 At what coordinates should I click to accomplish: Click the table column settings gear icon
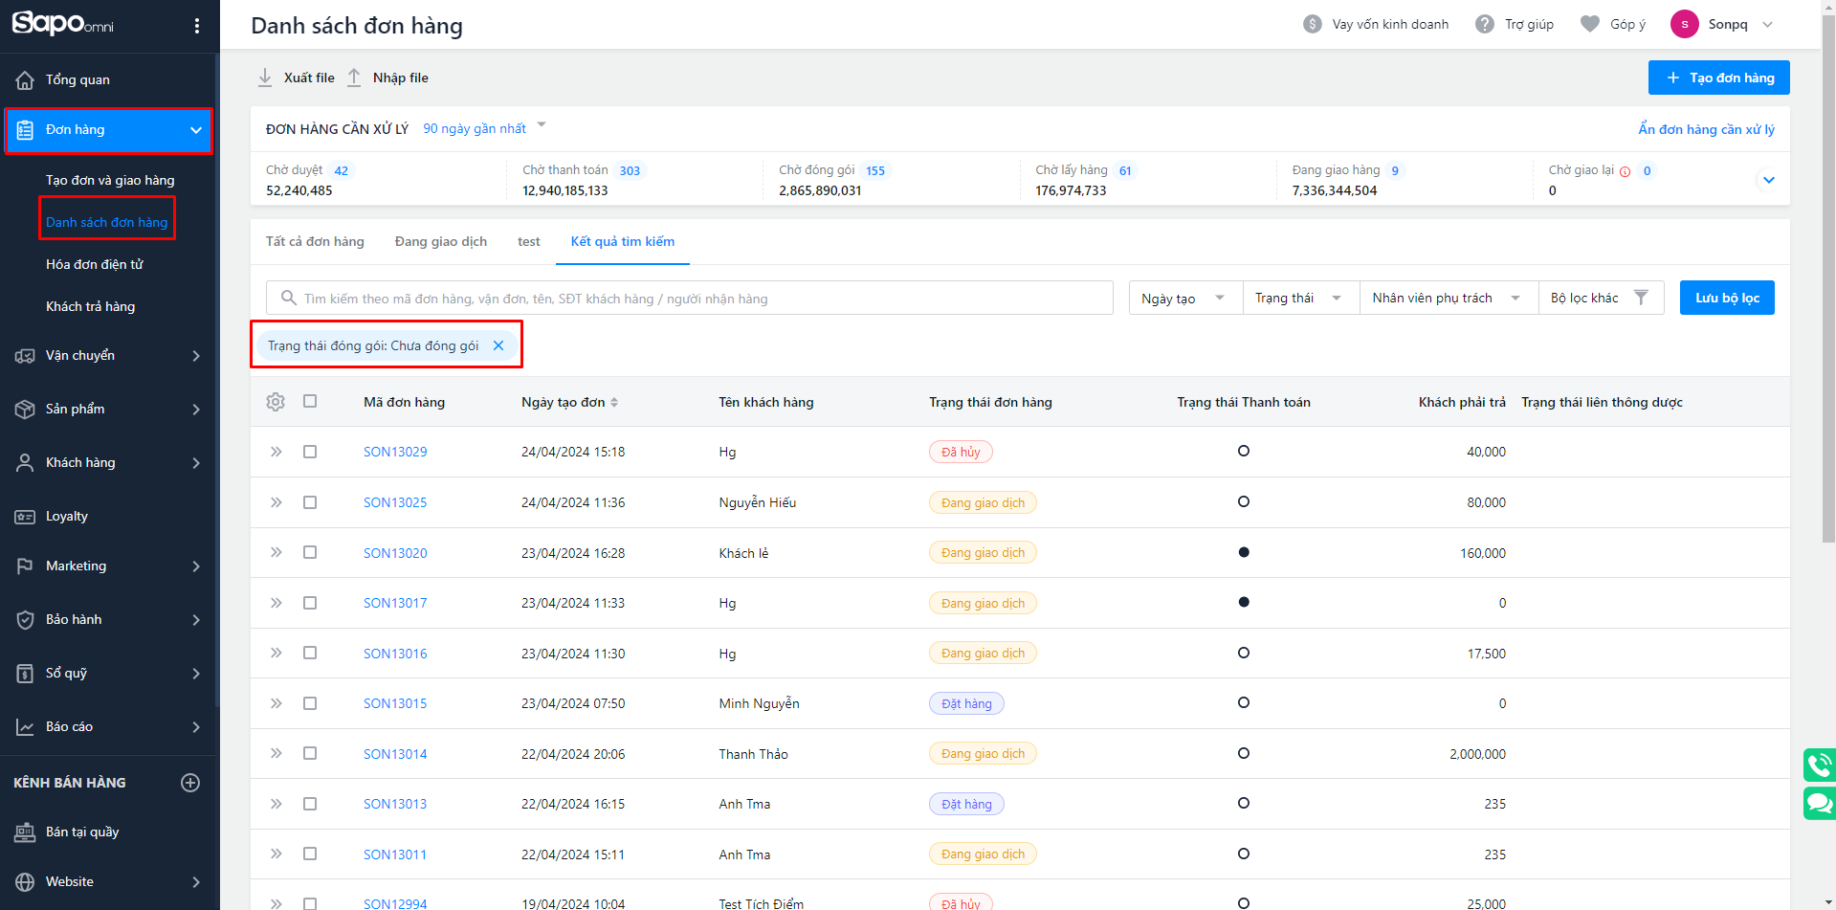point(276,402)
